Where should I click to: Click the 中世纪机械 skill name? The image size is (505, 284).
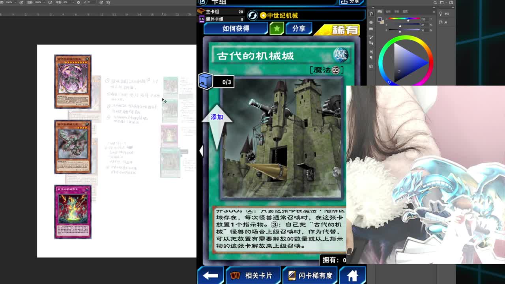tap(282, 15)
